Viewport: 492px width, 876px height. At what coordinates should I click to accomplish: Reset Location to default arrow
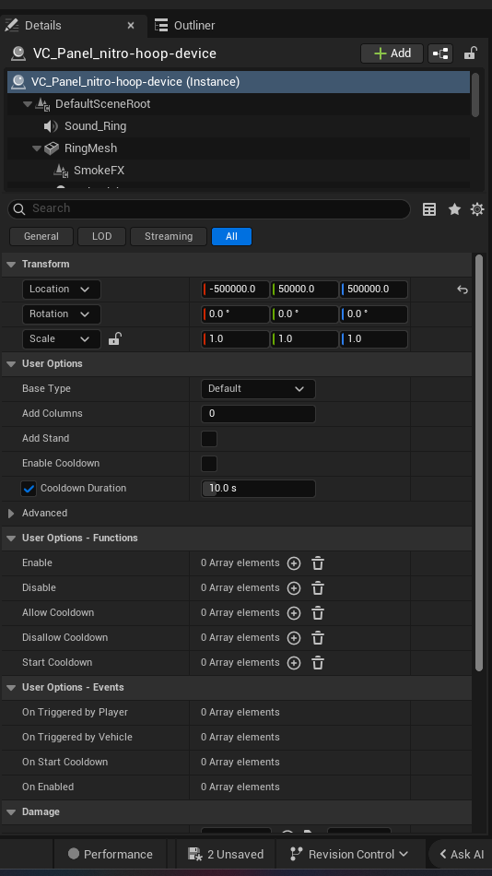462,290
